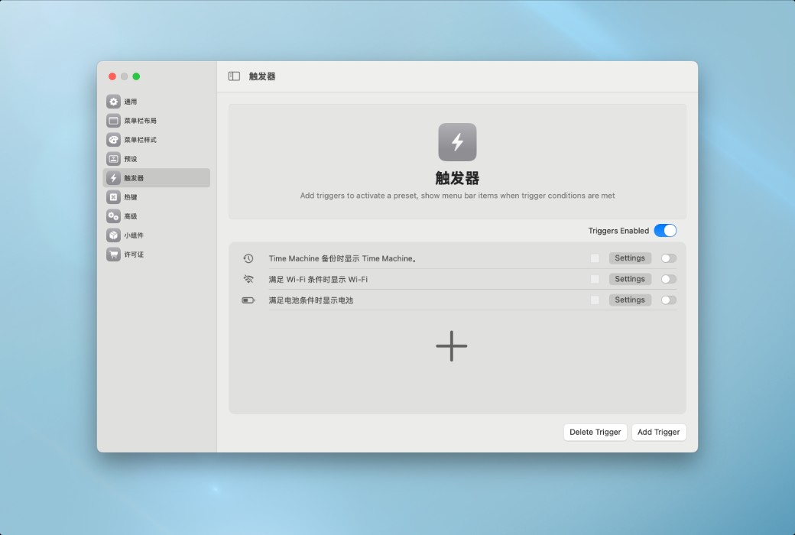The width and height of the screenshot is (795, 535).
Task: Tick the checkbox in the Wi-Fi row
Action: pyautogui.click(x=595, y=279)
